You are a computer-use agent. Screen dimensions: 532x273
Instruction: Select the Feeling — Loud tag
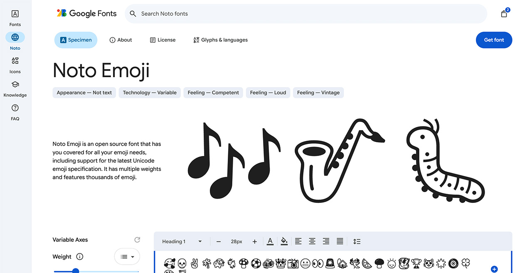[x=268, y=93]
